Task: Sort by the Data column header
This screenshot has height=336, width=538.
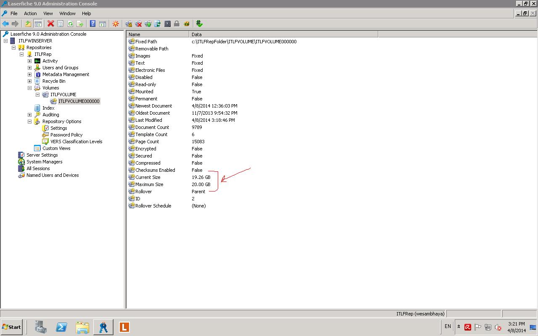Action: click(x=284, y=34)
